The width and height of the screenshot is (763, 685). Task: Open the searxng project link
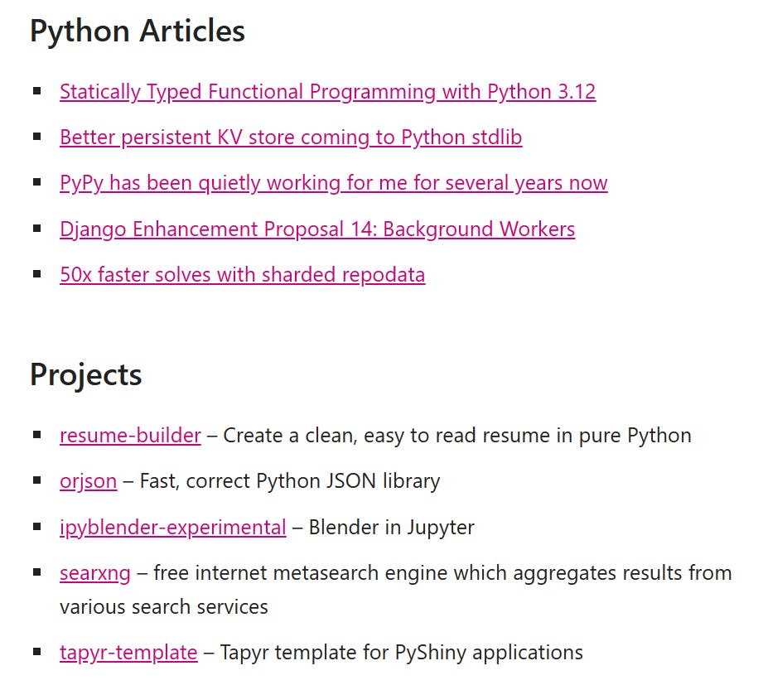click(95, 573)
